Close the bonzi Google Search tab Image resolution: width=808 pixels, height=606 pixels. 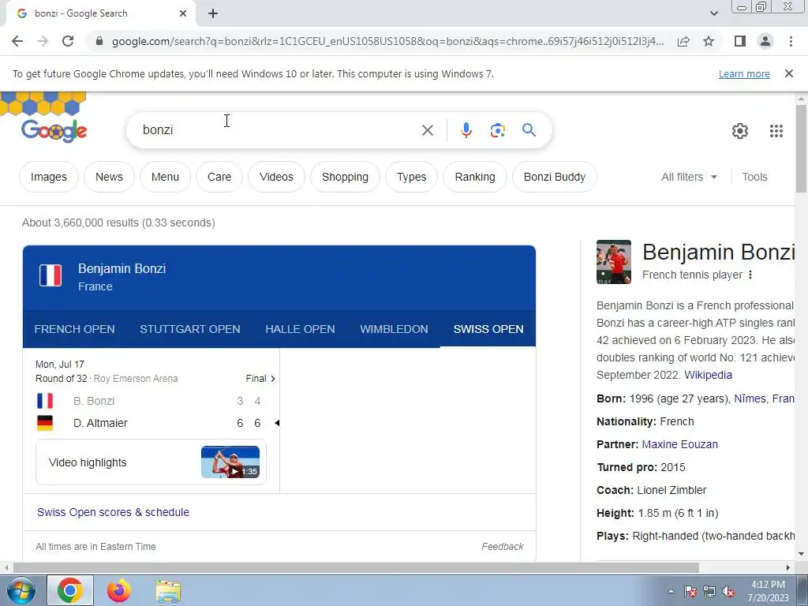pos(183,13)
